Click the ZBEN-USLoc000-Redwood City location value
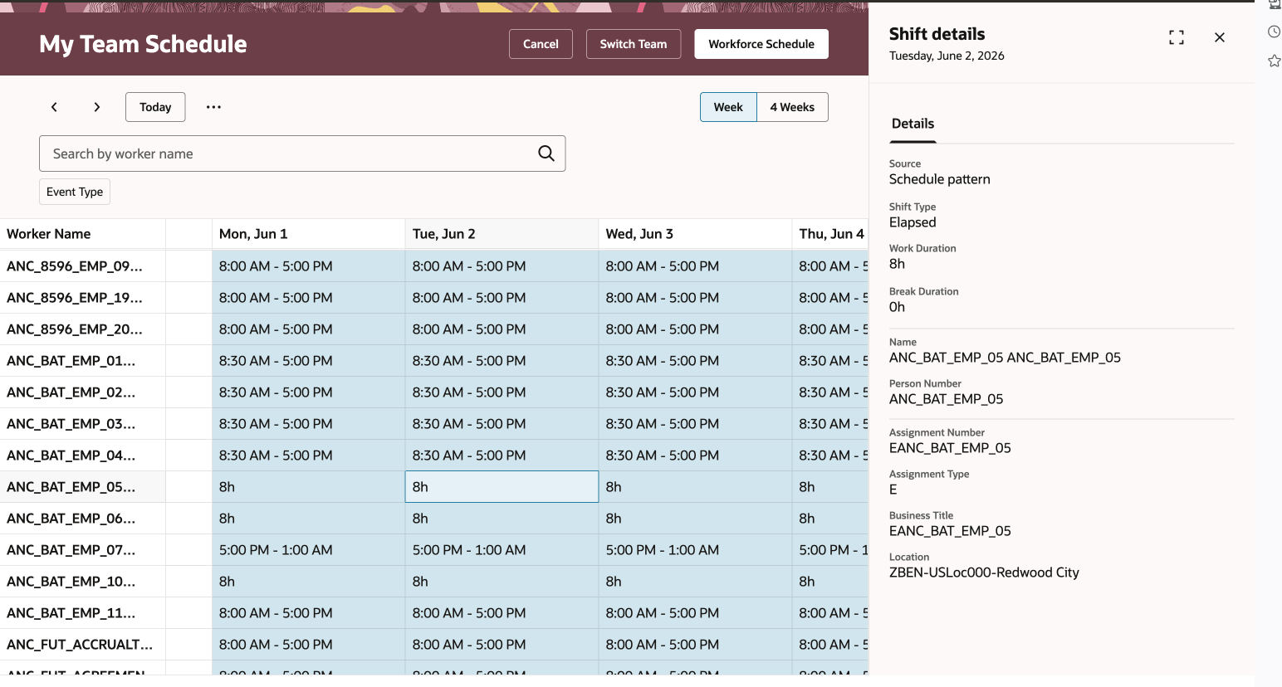The image size is (1282, 687). (x=984, y=572)
